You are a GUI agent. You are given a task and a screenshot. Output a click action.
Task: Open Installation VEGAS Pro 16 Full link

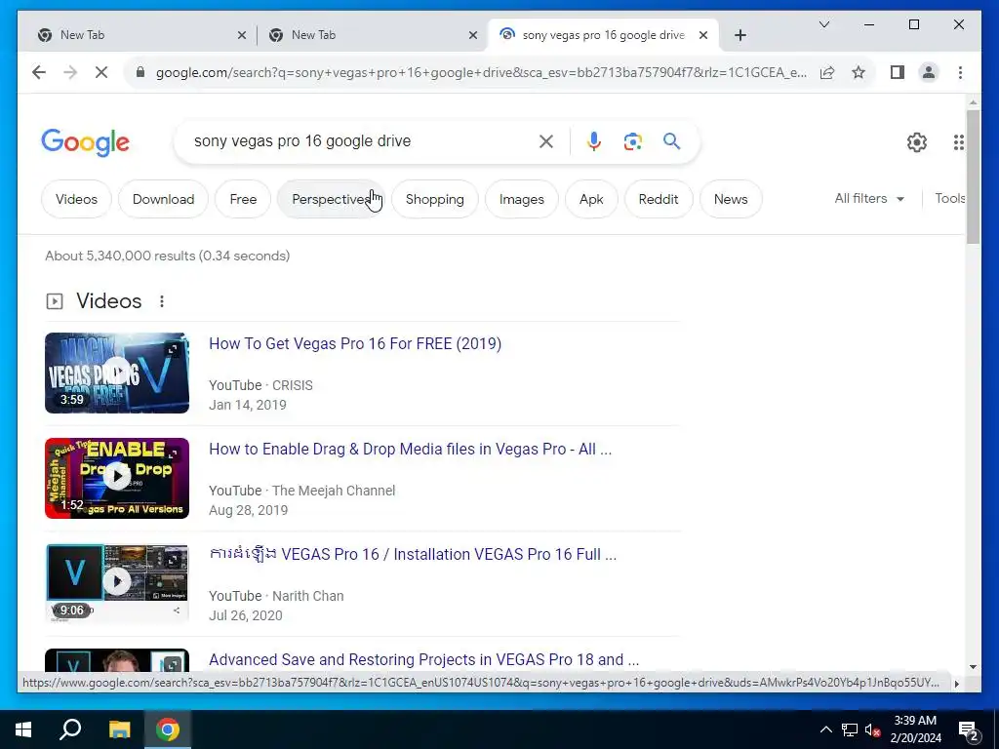coord(413,554)
